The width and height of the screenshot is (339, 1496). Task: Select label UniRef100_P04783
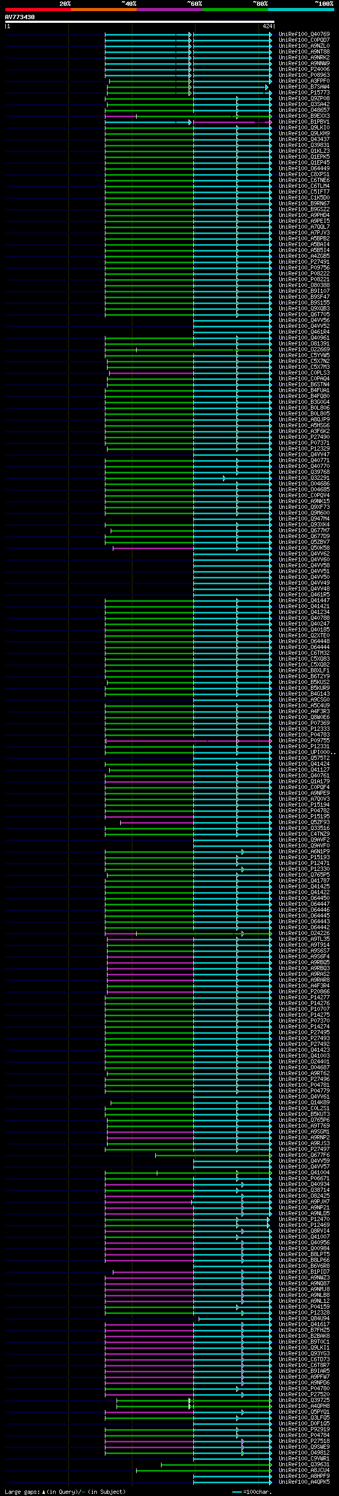tap(304, 734)
